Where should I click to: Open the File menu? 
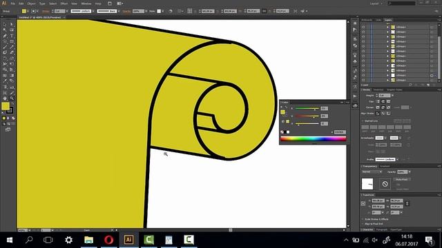[12, 3]
